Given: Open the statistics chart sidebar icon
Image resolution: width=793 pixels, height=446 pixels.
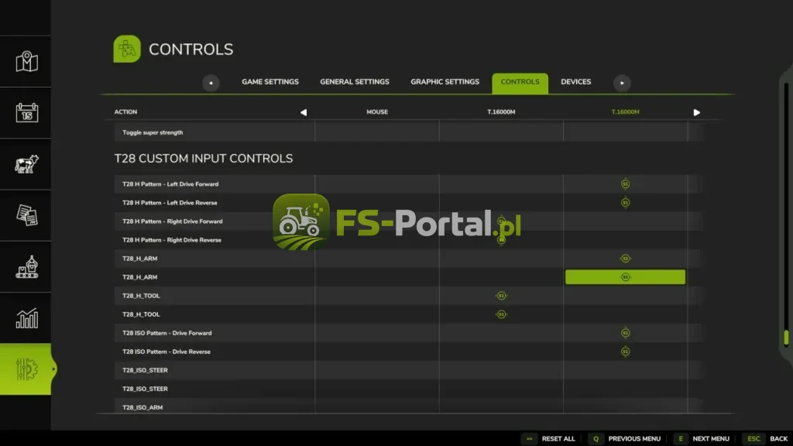Looking at the screenshot, I should tap(26, 318).
